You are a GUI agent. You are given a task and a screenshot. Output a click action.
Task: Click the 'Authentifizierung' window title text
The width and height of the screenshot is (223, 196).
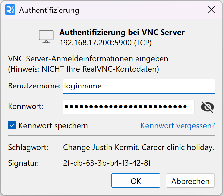coord(49,10)
